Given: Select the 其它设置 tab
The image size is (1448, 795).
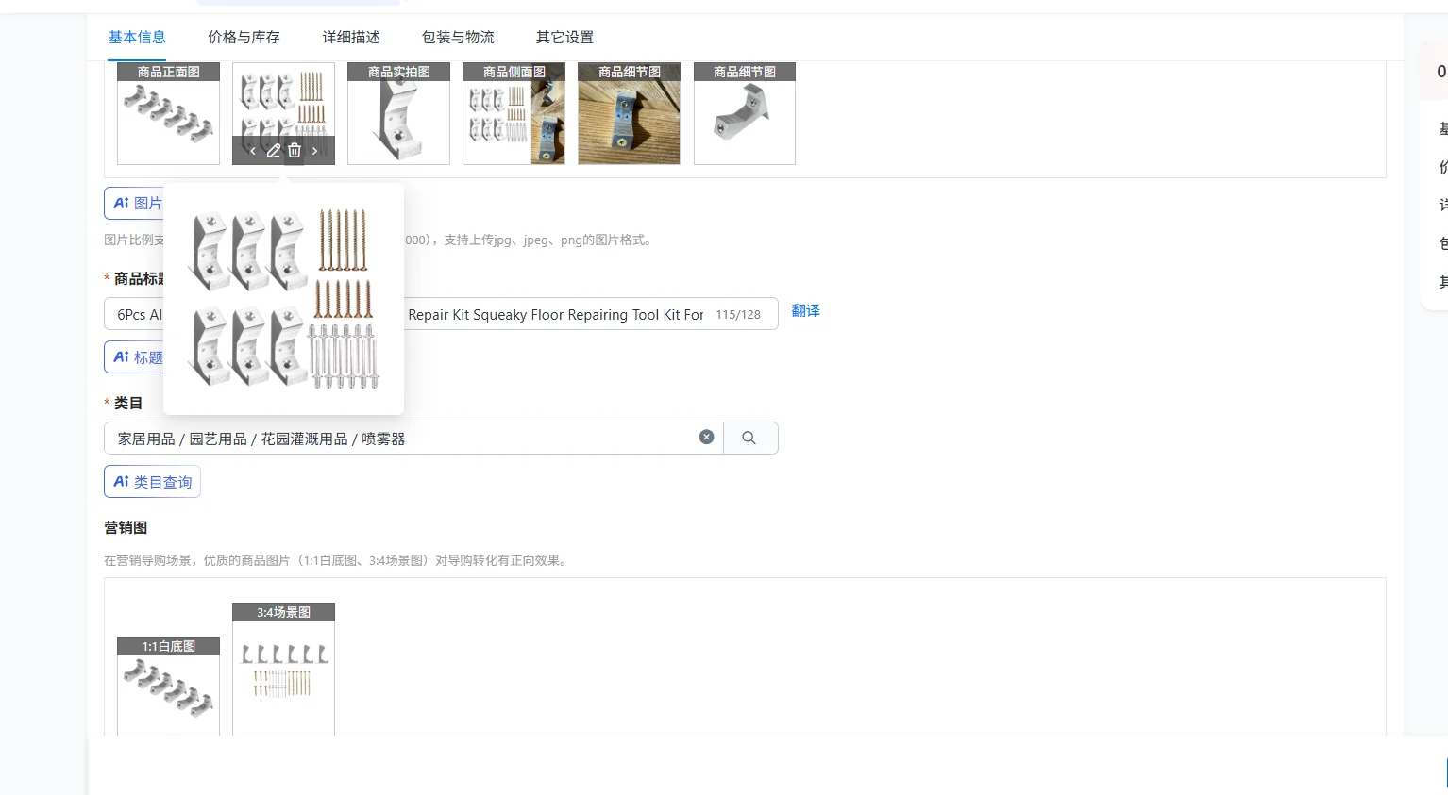Looking at the screenshot, I should tap(564, 37).
